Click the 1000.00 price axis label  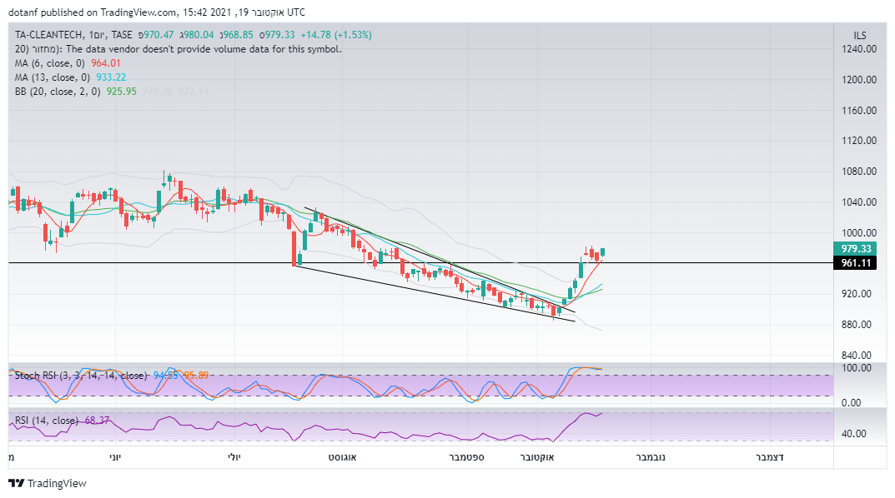coord(859,232)
